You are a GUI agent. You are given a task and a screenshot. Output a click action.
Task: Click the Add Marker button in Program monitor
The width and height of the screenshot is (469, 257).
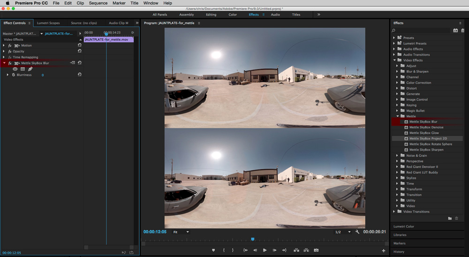pos(213,250)
